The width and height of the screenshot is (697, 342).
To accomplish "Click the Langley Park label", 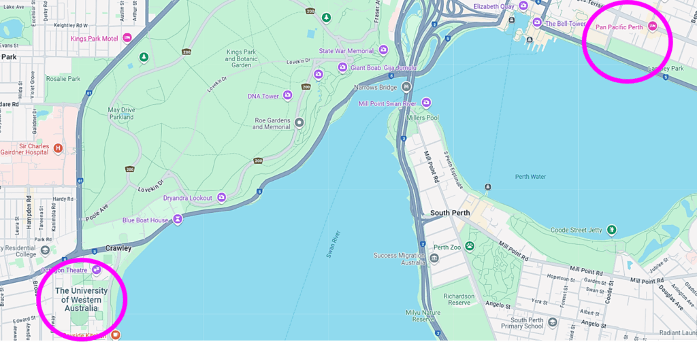I will [666, 69].
